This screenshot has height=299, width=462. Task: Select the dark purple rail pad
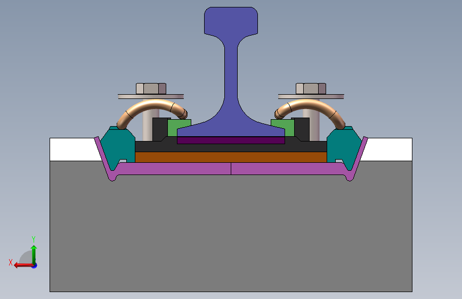pos(231,140)
